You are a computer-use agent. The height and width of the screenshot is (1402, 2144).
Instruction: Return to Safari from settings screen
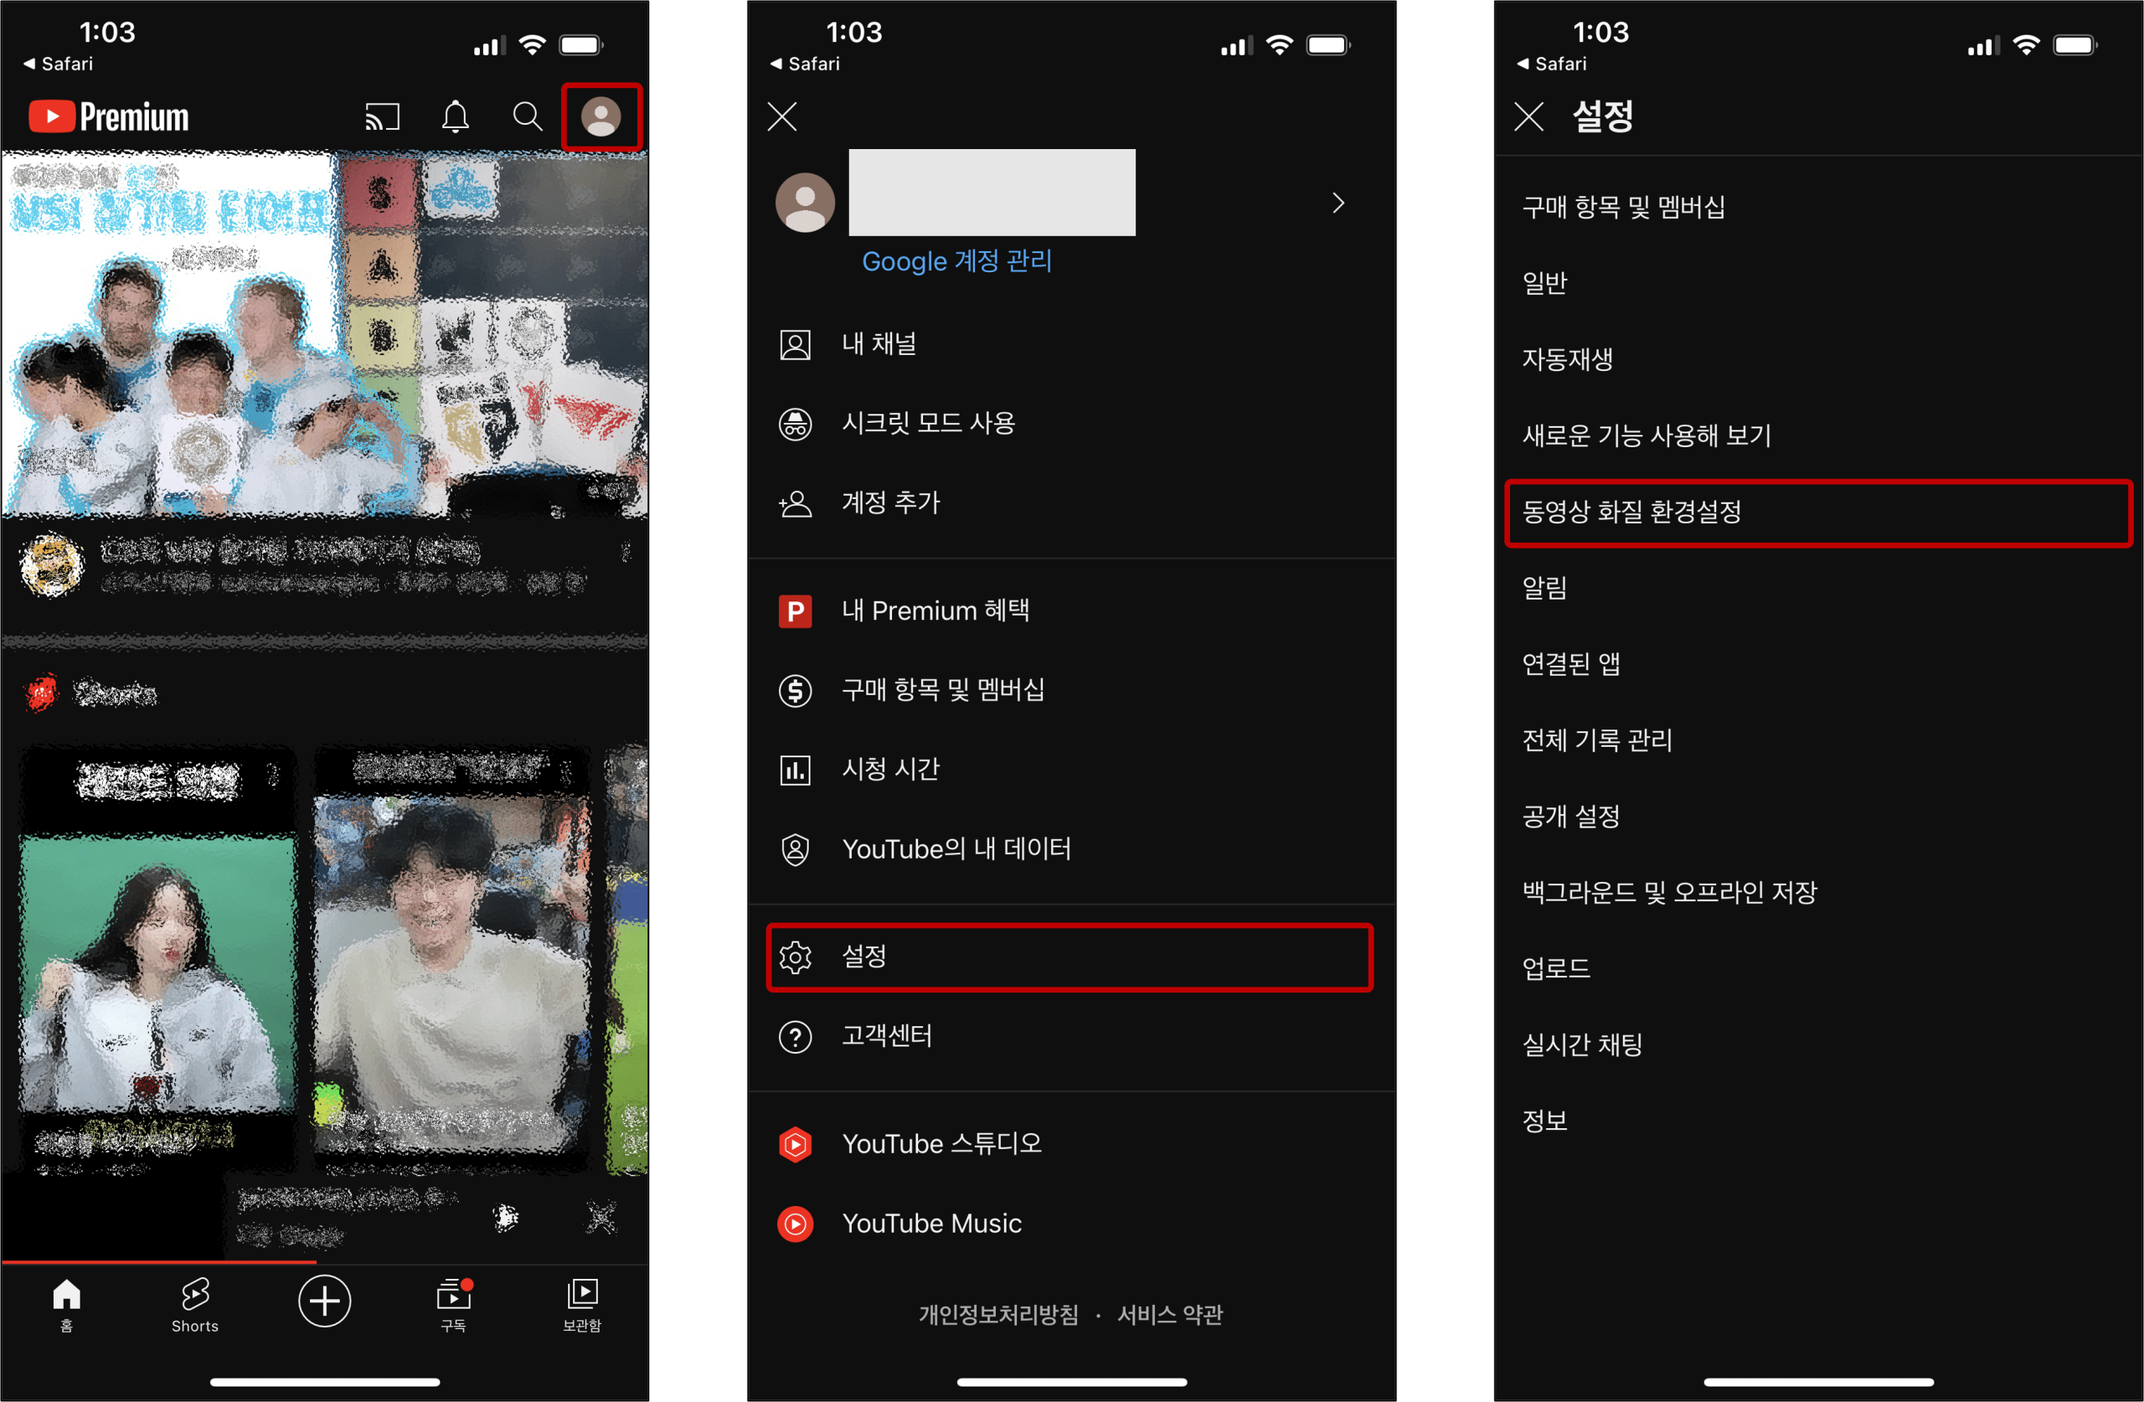pyautogui.click(x=1552, y=64)
